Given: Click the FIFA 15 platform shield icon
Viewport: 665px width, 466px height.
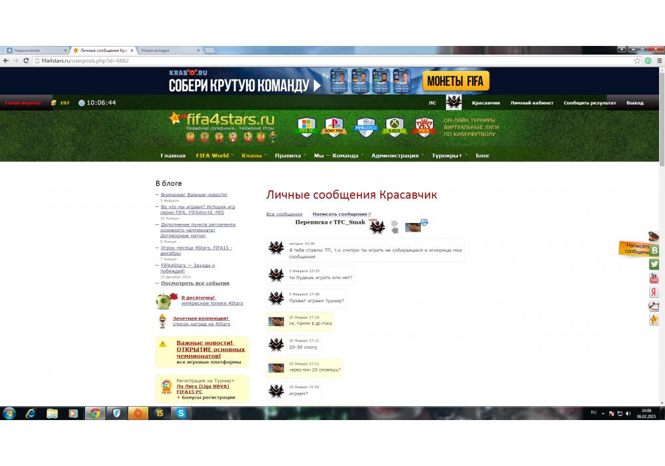Looking at the screenshot, I should (x=306, y=126).
